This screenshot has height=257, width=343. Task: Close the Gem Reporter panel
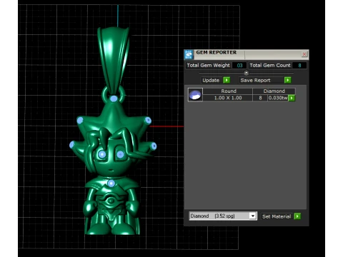point(304,54)
